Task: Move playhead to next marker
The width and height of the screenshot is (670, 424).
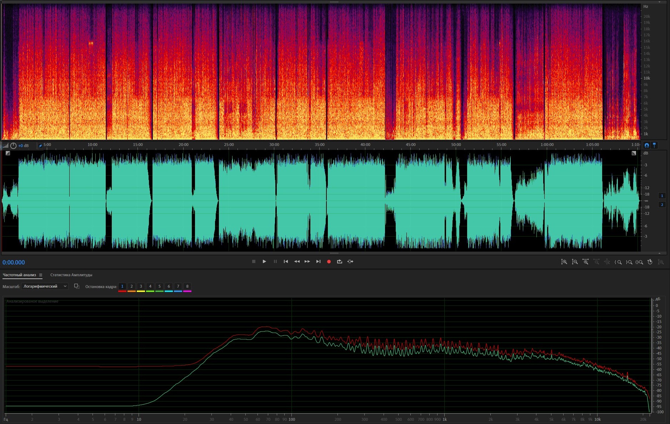Action: (x=318, y=262)
